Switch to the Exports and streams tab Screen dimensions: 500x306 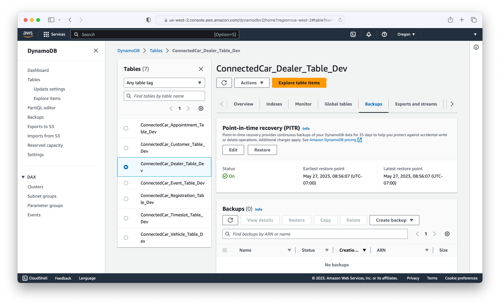(416, 104)
